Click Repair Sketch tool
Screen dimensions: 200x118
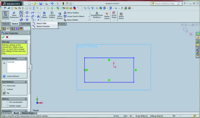[x=107, y=16]
